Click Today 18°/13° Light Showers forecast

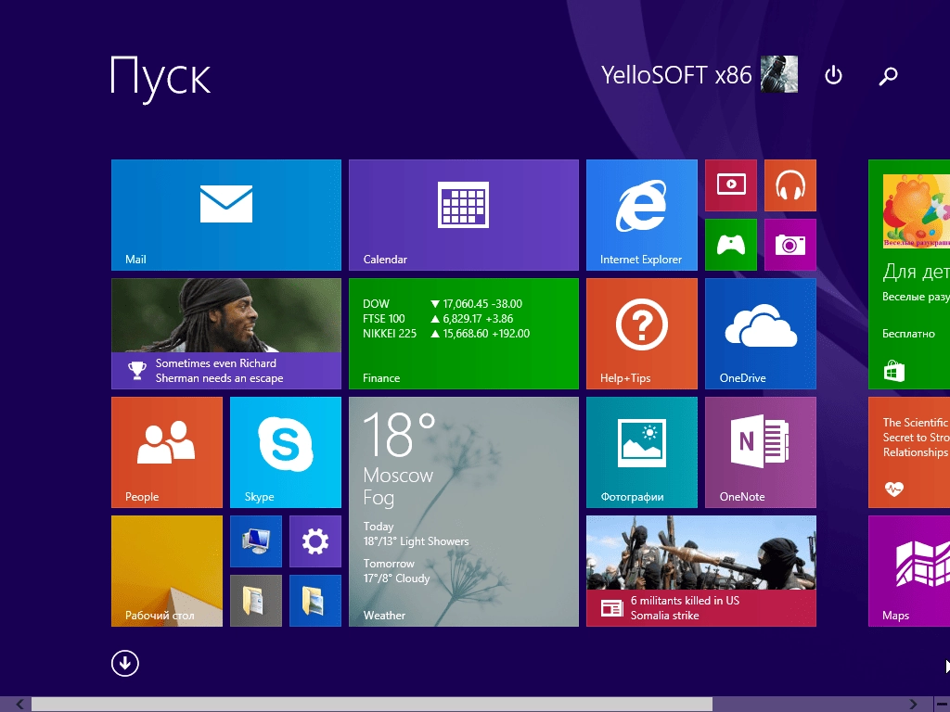[417, 534]
